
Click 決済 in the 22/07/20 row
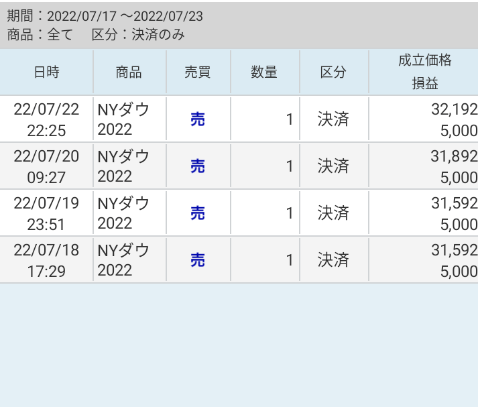[x=333, y=166]
